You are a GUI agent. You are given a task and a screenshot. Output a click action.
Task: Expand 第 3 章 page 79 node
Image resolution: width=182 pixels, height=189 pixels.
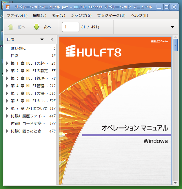[7, 78]
